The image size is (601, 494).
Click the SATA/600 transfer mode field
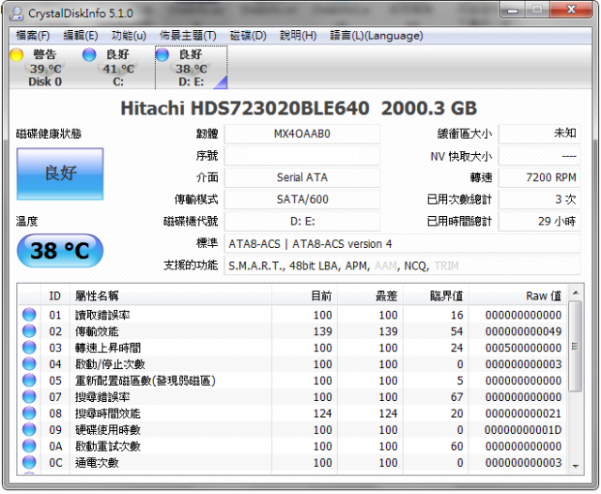(x=302, y=200)
